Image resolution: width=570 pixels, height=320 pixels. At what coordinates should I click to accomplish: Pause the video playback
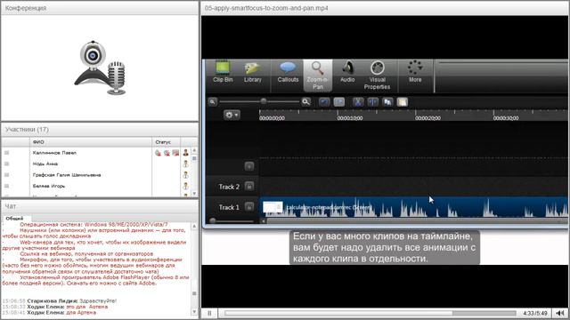209,313
